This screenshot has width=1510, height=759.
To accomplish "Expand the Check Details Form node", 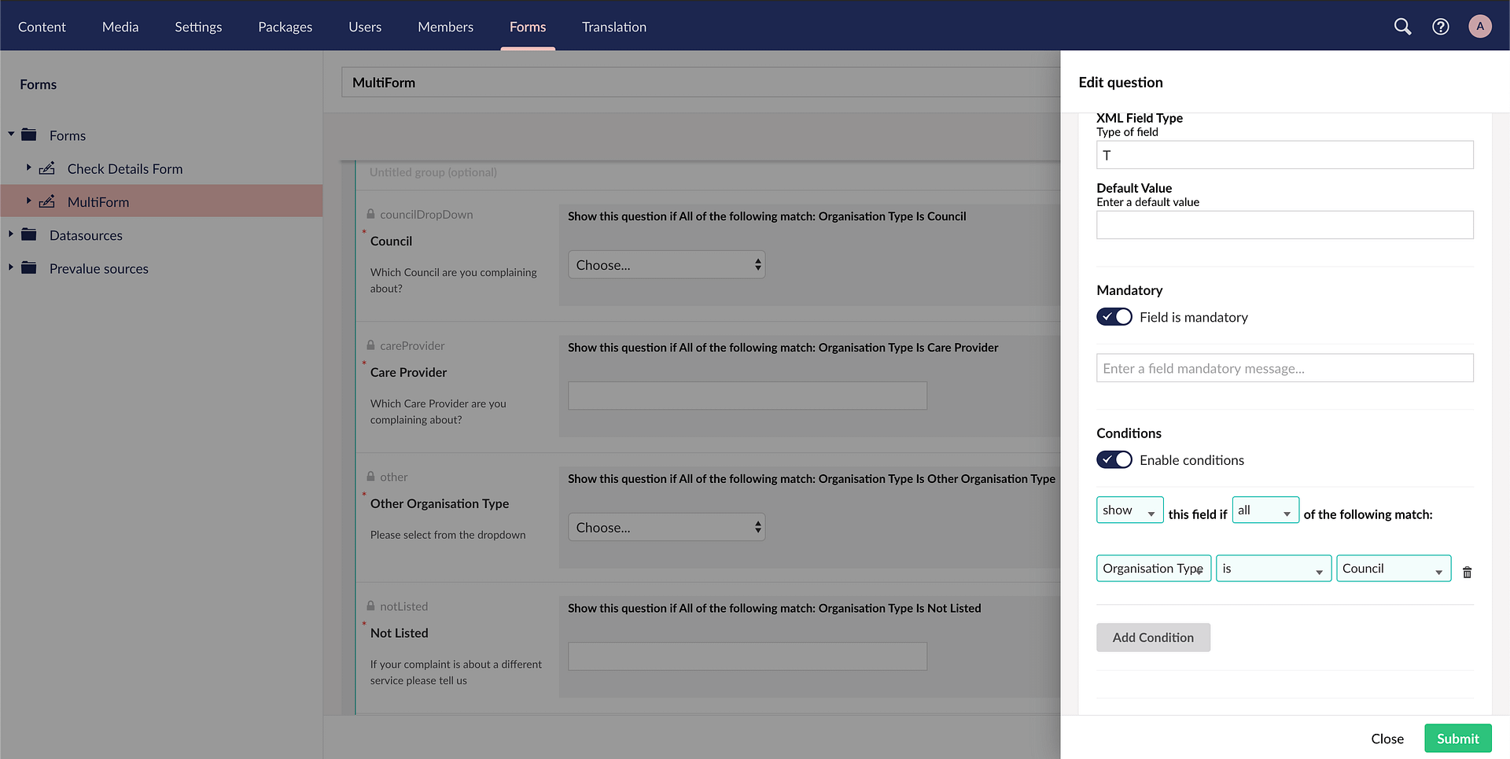I will pyautogui.click(x=29, y=168).
